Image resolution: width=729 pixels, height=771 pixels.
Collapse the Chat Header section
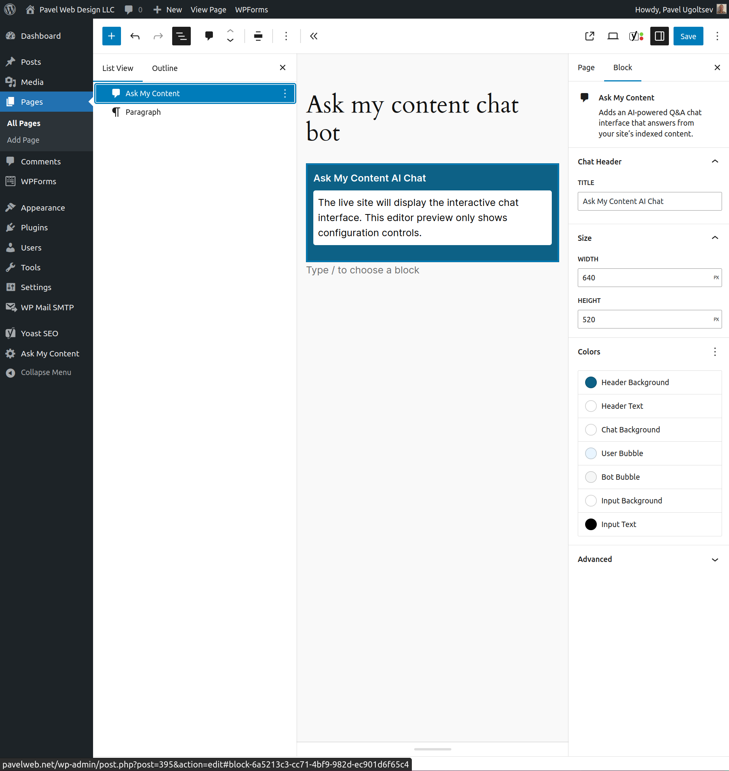(x=715, y=161)
